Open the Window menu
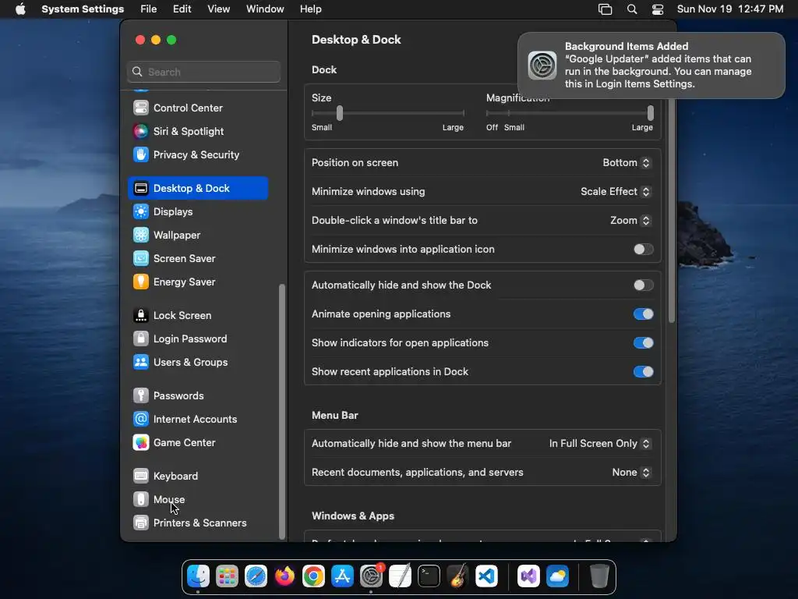The image size is (798, 599). point(265,9)
